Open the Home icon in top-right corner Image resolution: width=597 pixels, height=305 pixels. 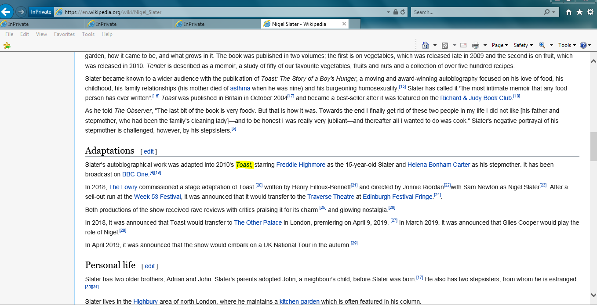[569, 12]
